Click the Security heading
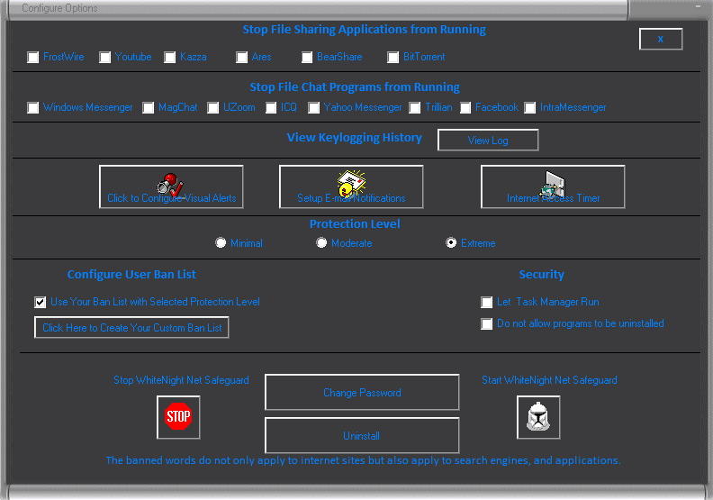713x500 pixels. click(x=542, y=275)
